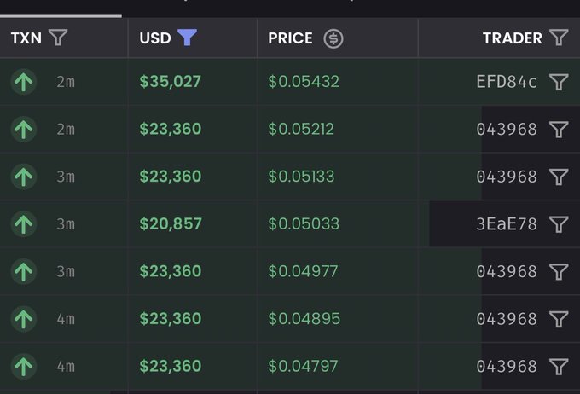Click $23,360 amount in $0.04977 row
This screenshot has height=394, width=580.
click(171, 271)
